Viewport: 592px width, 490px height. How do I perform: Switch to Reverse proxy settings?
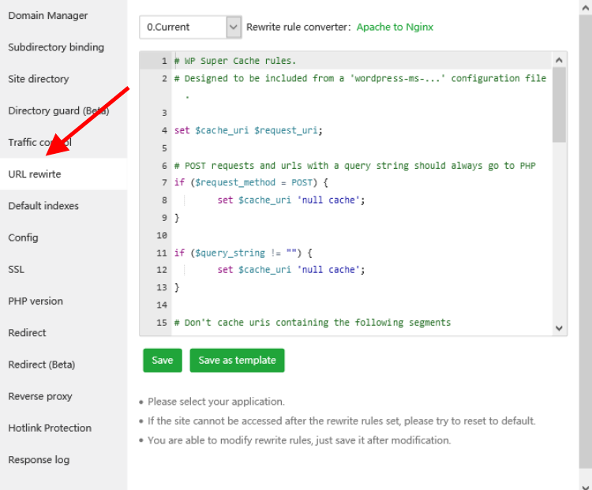40,396
